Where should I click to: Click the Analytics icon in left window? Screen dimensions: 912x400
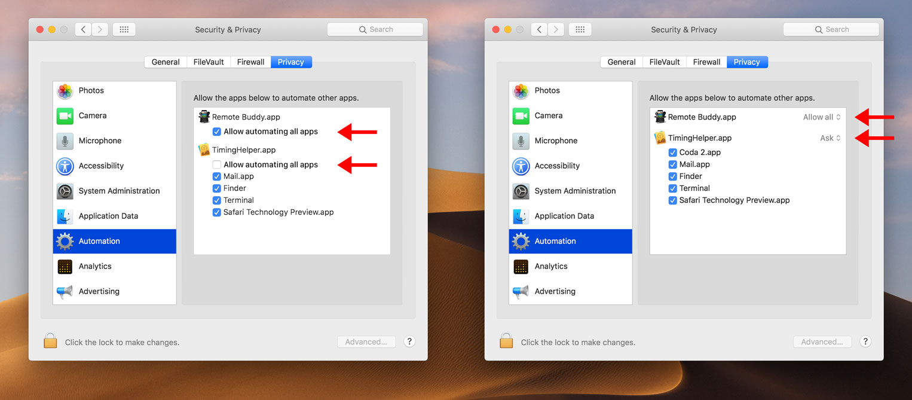pos(65,267)
